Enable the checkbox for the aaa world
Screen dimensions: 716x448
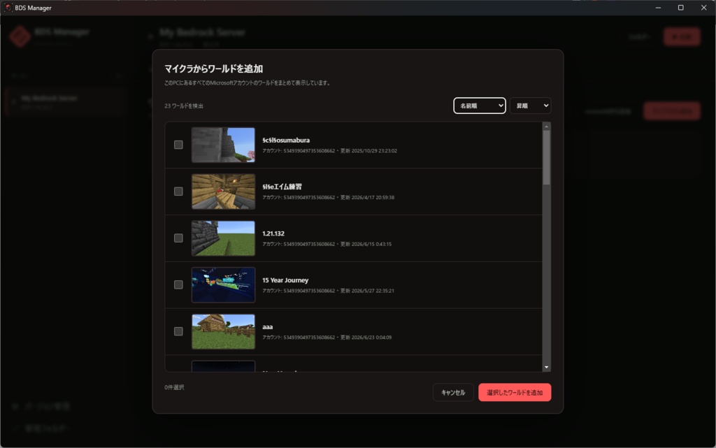point(178,331)
